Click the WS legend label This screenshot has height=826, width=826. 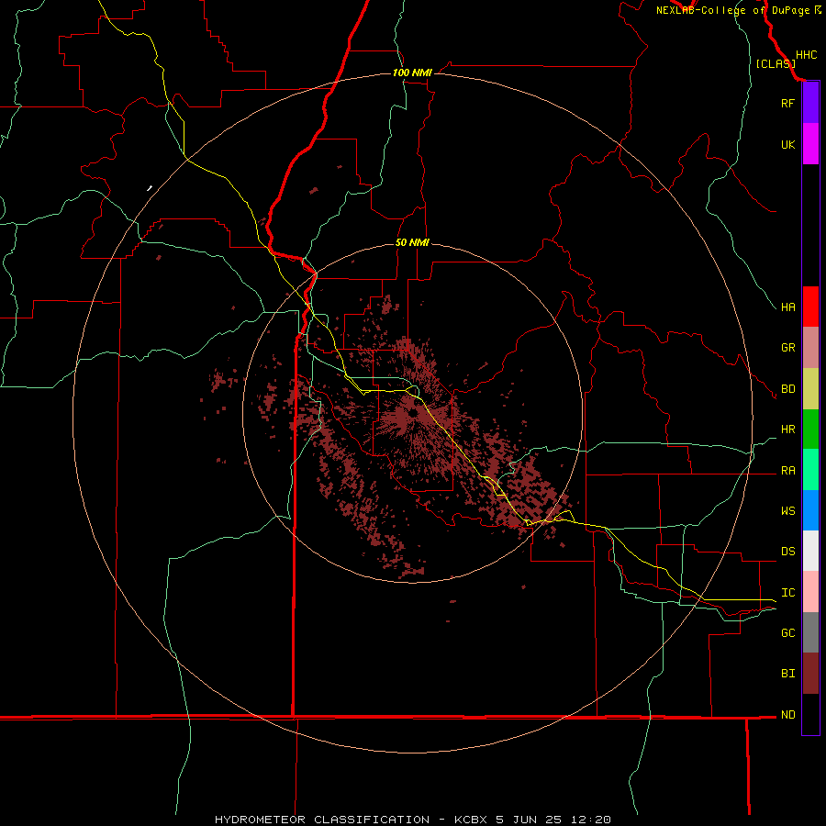787,510
